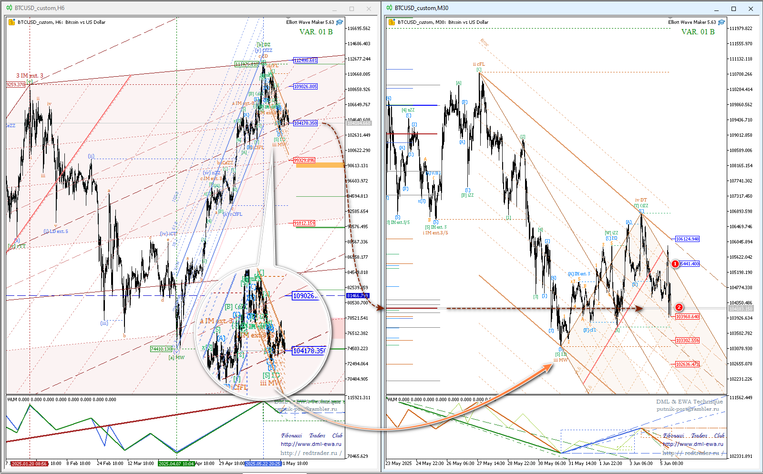This screenshot has width=763, height=474.
Task: Click the 2025.01.20 08:56 time marker
Action: point(29,464)
